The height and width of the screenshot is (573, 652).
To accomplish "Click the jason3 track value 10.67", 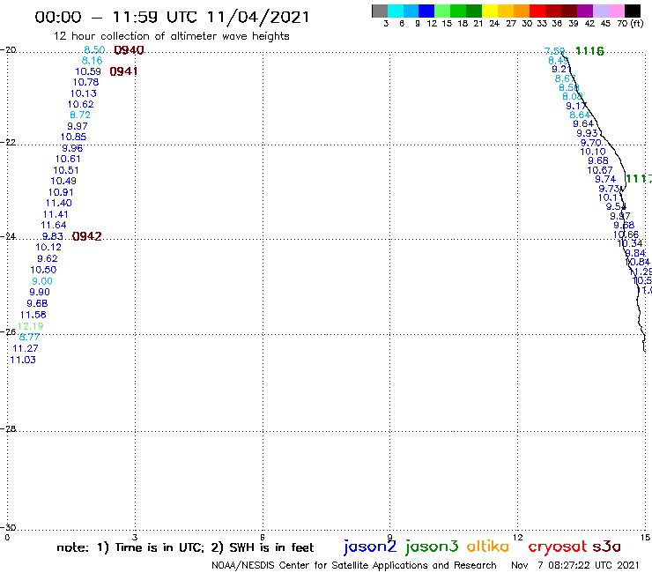I will (x=600, y=170).
